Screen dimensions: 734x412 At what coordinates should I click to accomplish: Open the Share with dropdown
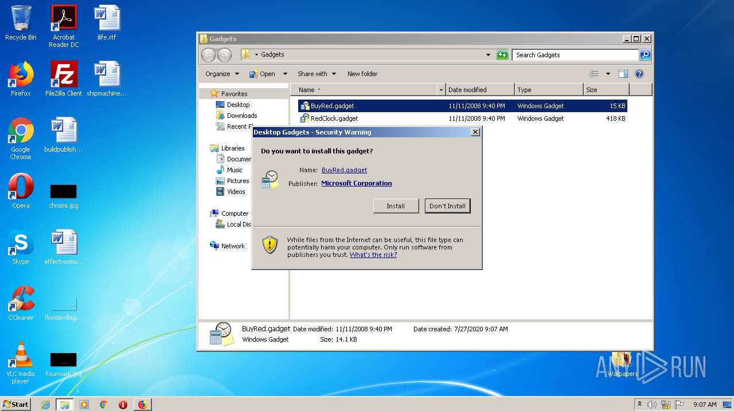tap(317, 74)
